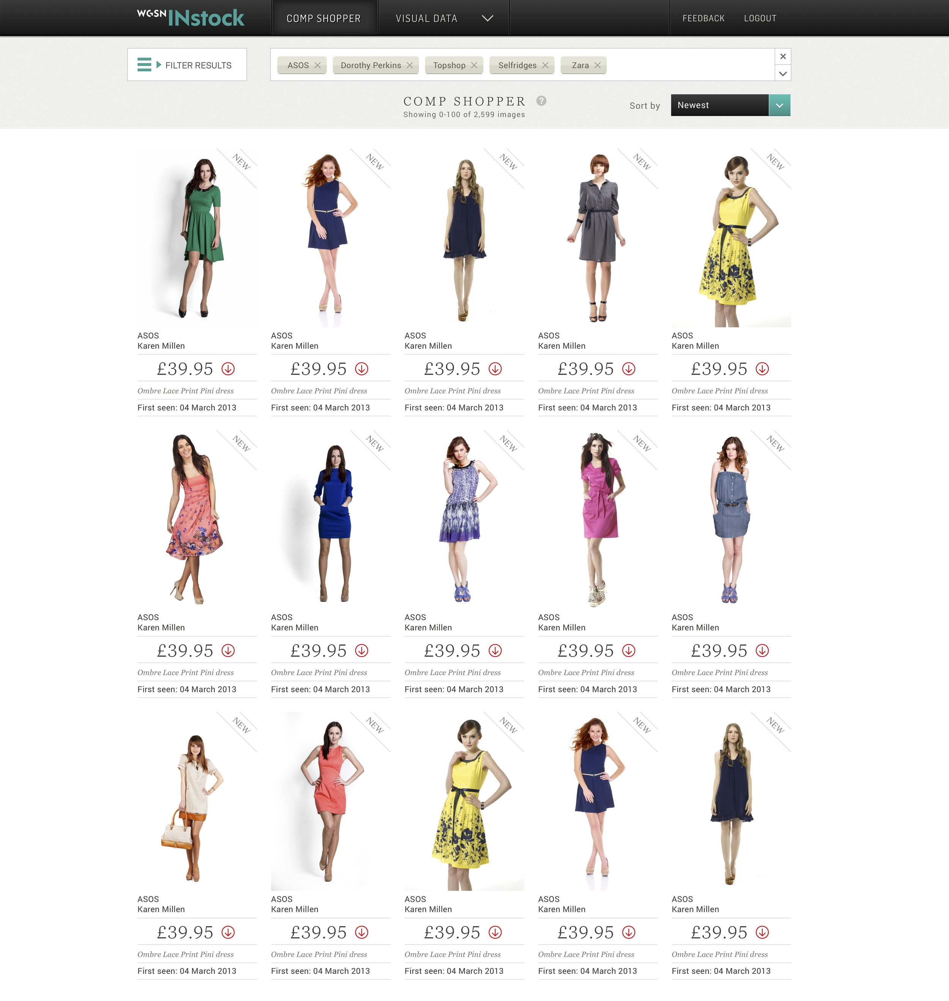Remove the Topshop filter tag

click(474, 65)
